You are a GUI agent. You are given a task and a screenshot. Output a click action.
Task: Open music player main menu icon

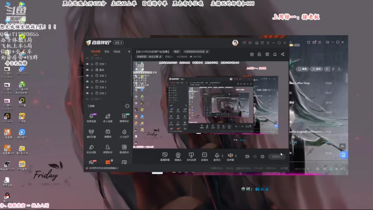pyautogui.click(x=319, y=42)
